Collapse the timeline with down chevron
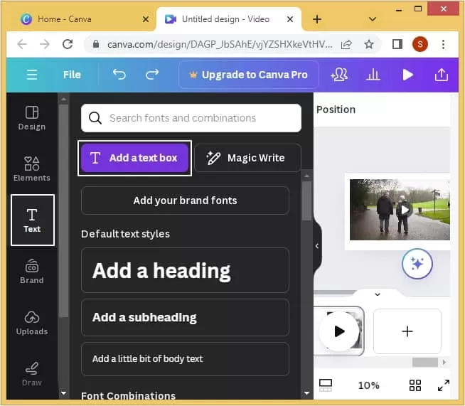465x406 pixels. pyautogui.click(x=378, y=294)
